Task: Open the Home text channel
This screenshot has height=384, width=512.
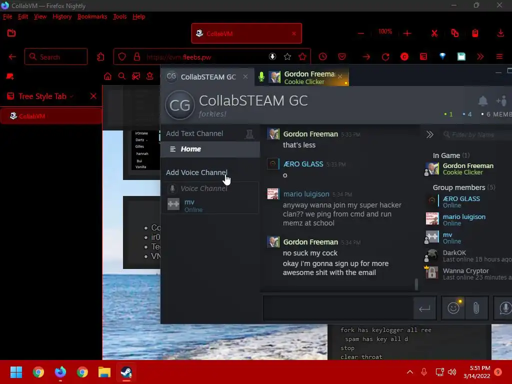Action: pyautogui.click(x=210, y=149)
